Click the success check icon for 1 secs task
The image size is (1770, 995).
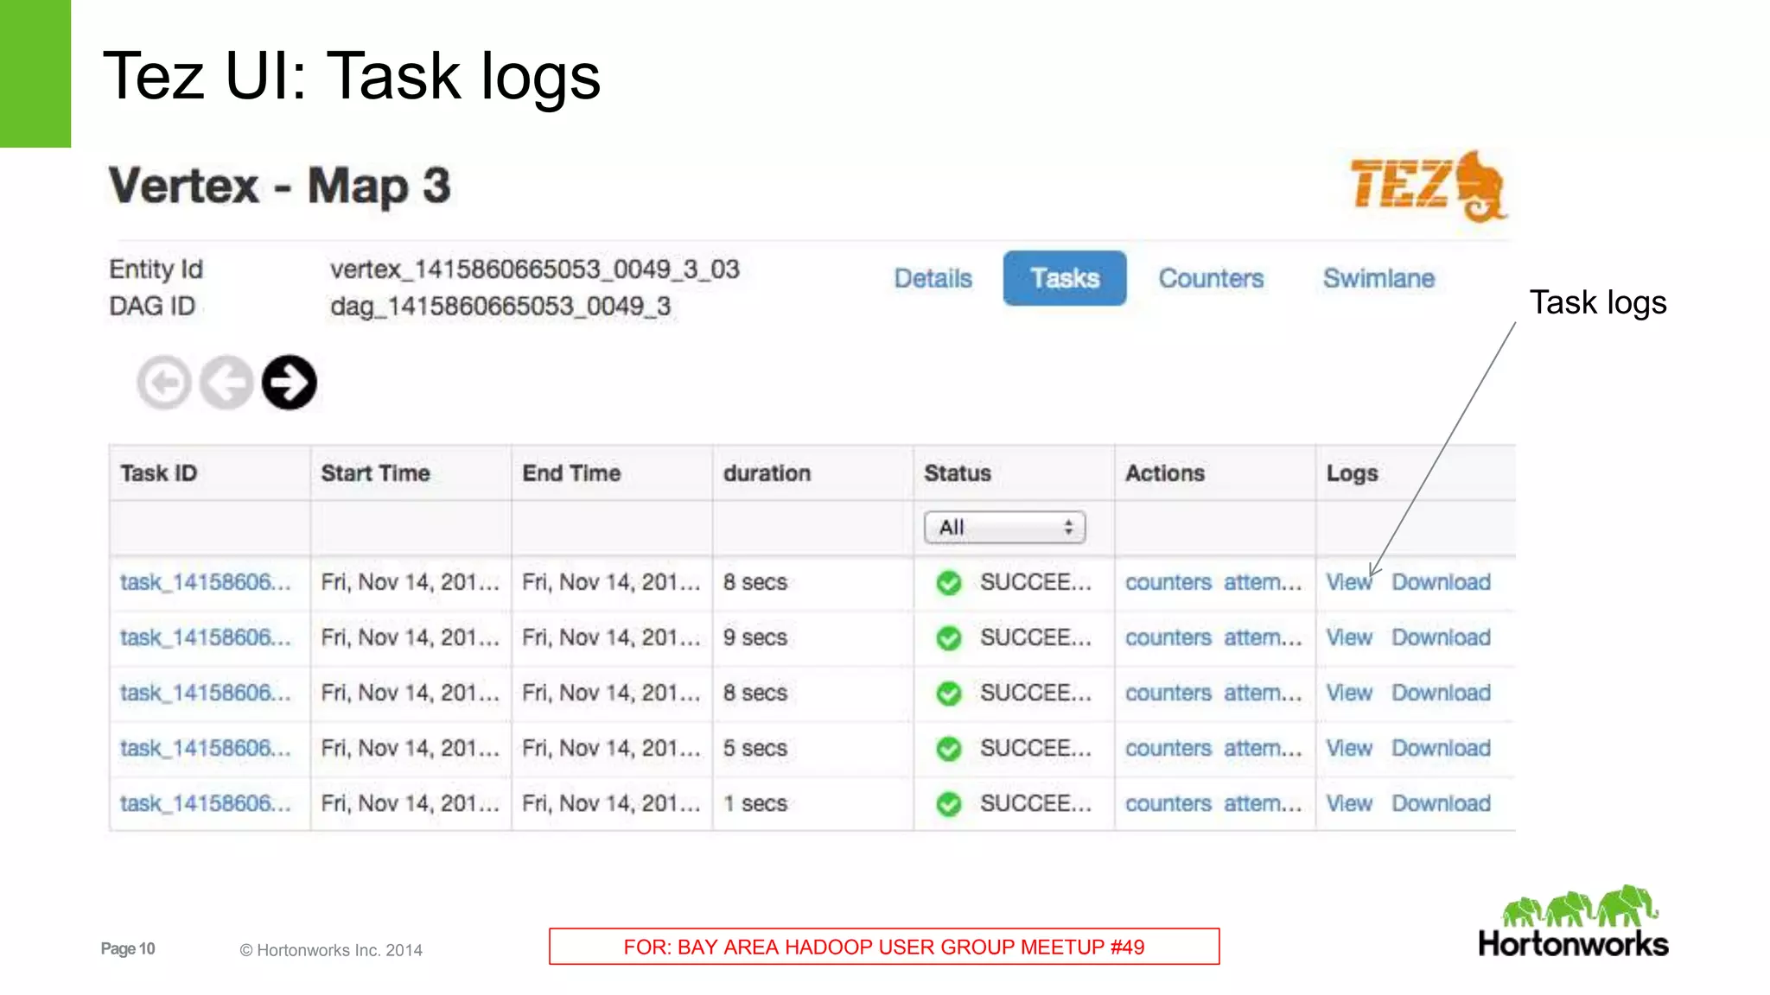(x=949, y=804)
